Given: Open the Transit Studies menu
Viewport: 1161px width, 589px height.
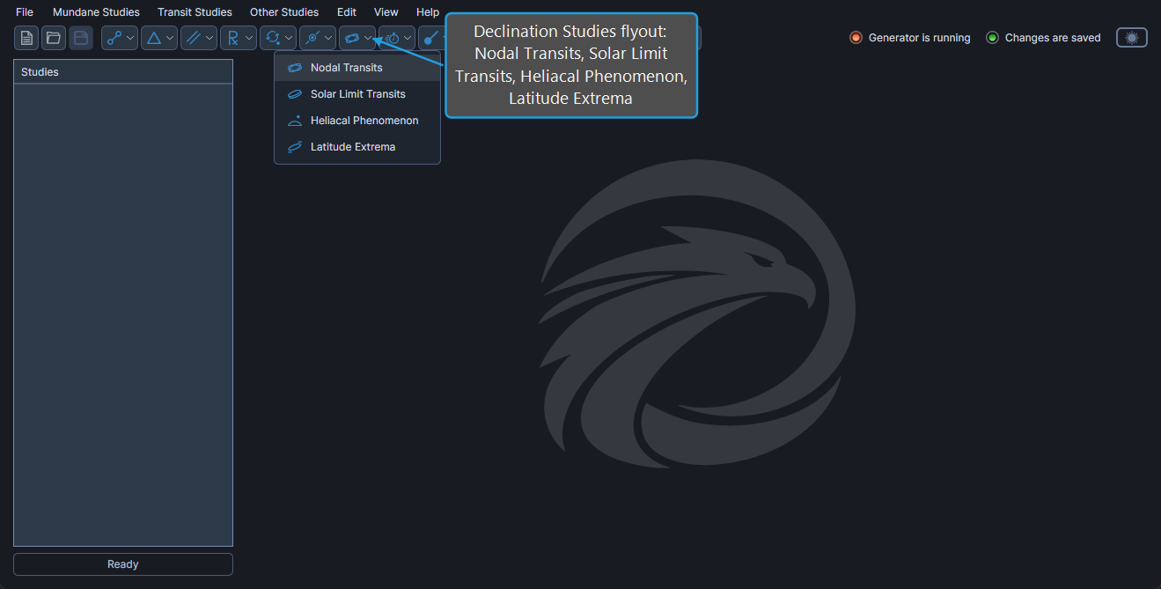Looking at the screenshot, I should click(x=195, y=12).
